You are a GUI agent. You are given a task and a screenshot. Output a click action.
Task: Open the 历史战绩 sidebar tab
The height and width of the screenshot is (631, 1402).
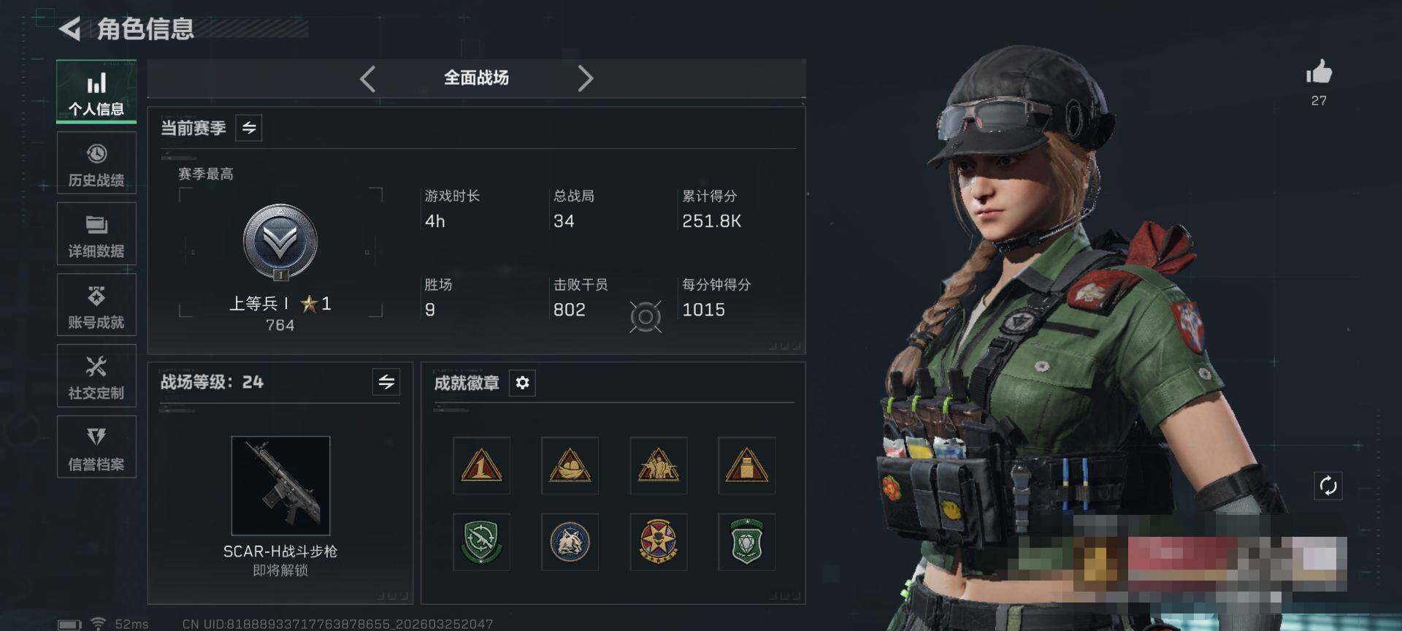coord(96,164)
